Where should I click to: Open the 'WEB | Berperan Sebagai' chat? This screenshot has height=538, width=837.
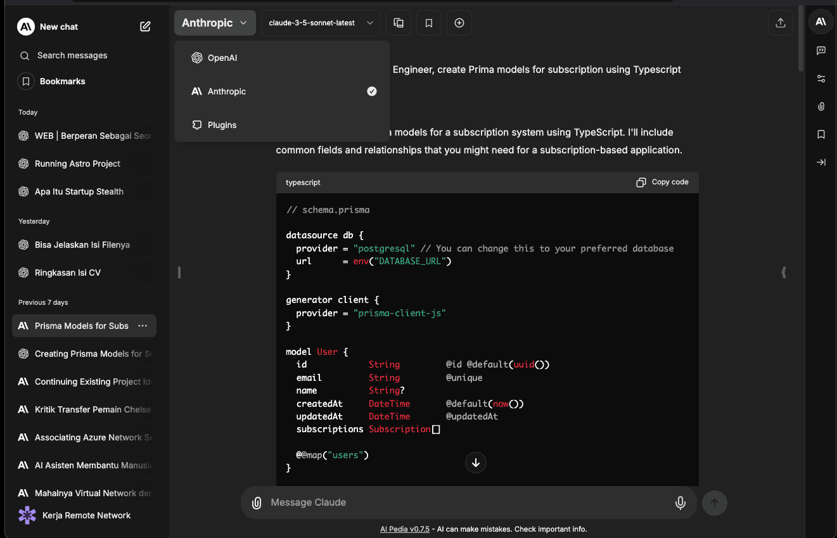click(x=84, y=136)
